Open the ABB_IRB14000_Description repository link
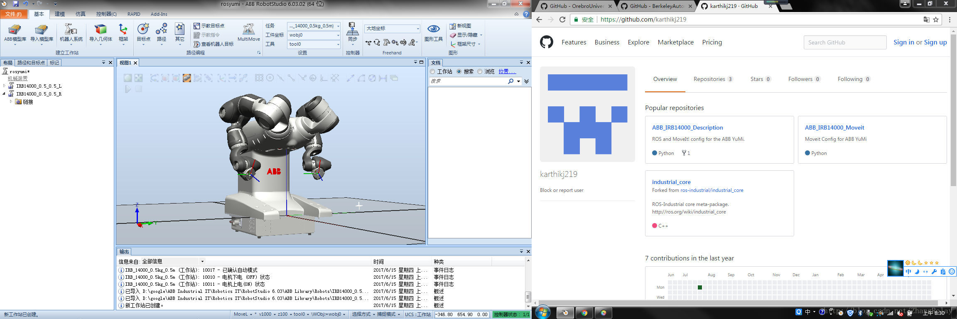957x319 pixels. coord(687,128)
